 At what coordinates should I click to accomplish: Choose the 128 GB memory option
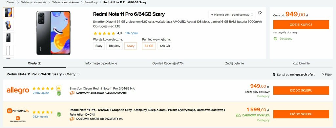click(165, 46)
